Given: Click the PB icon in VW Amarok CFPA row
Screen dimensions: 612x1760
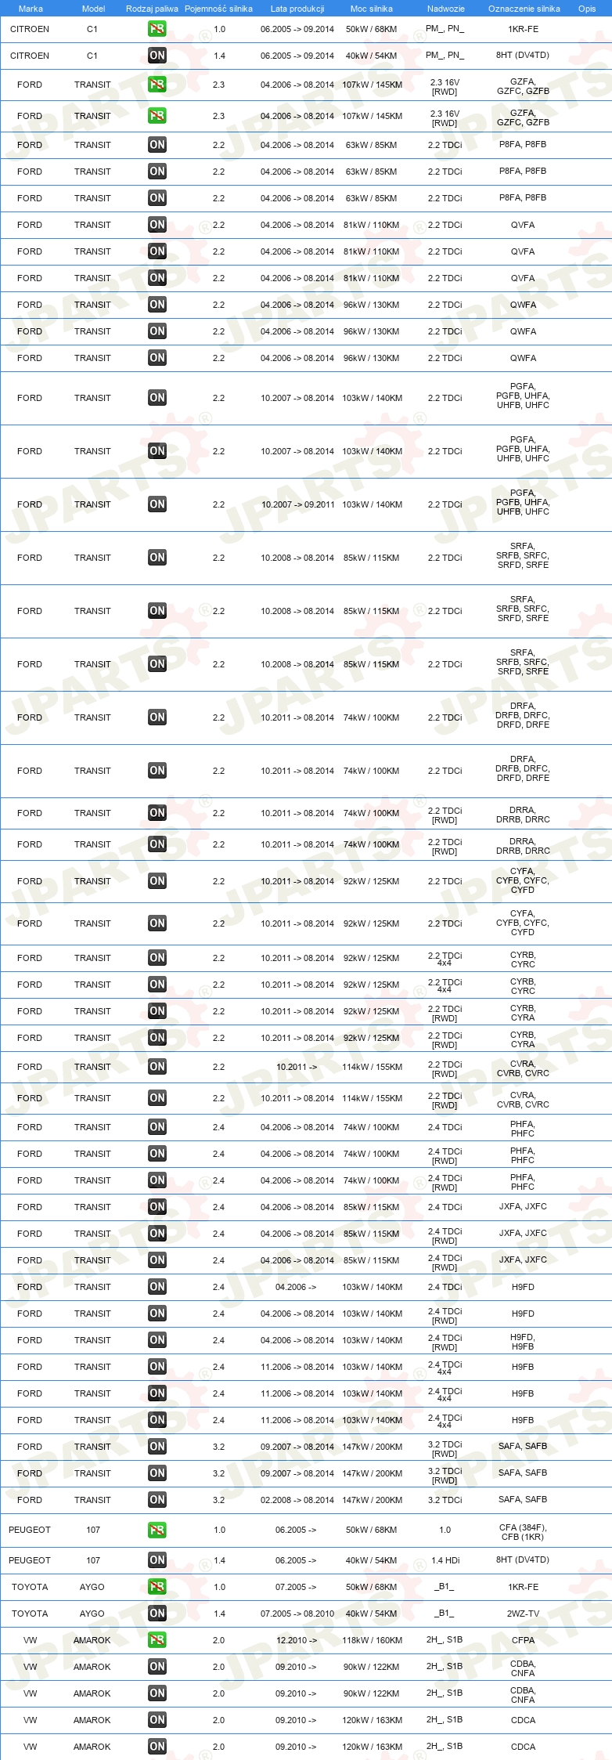Looking at the screenshot, I should click(157, 1640).
